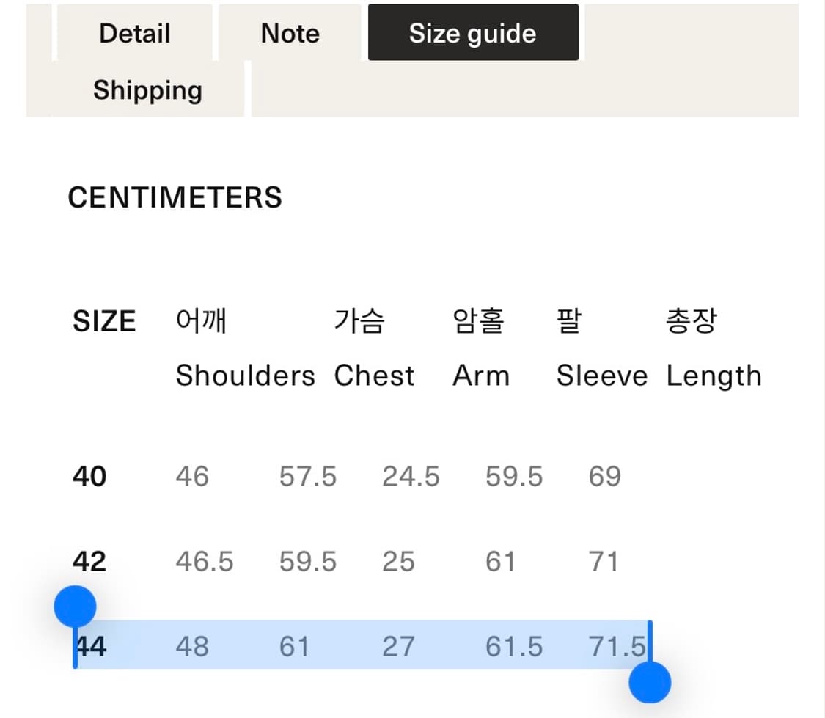
Task: Select the highlighted size 44 label
Action: pyautogui.click(x=91, y=647)
